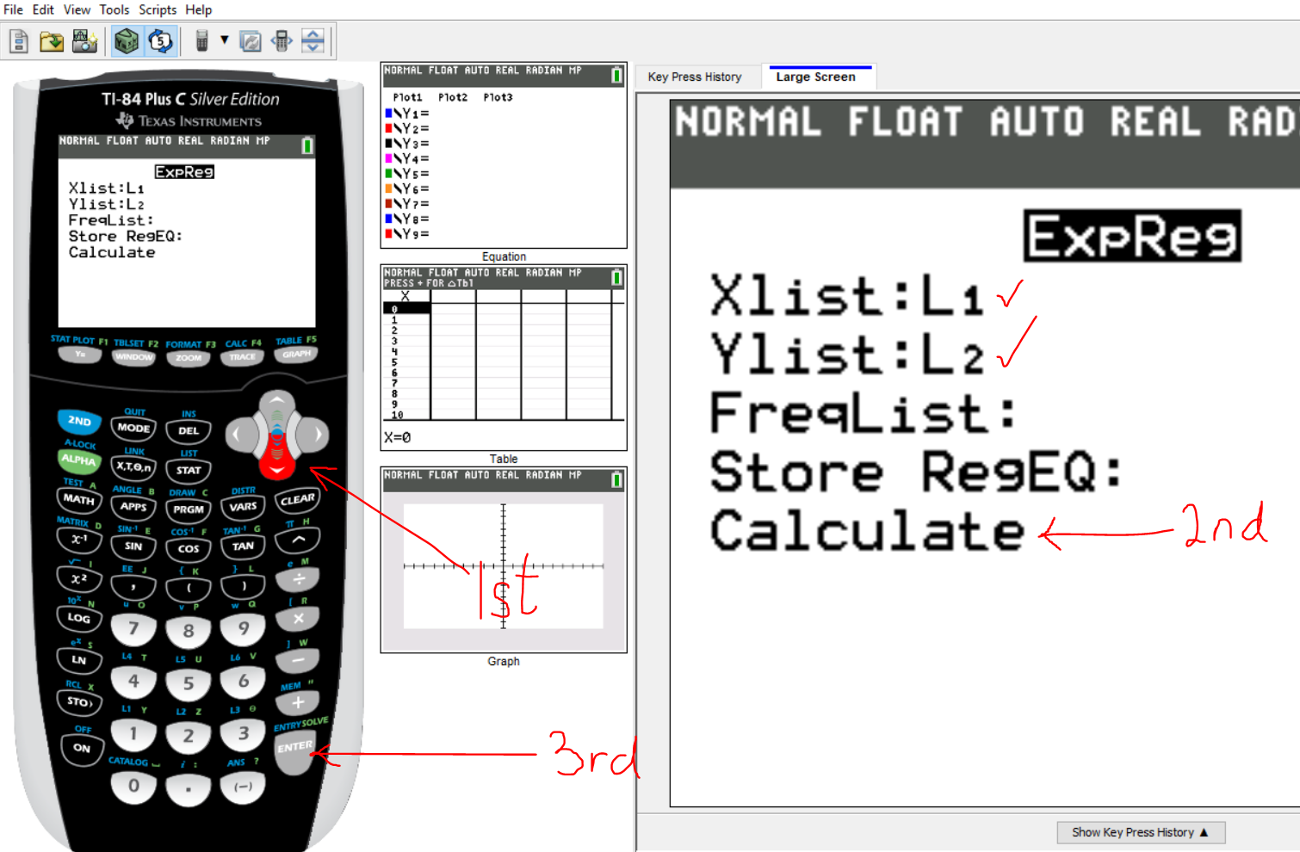Click the DEL key
The height and width of the screenshot is (852, 1300).
tap(189, 430)
